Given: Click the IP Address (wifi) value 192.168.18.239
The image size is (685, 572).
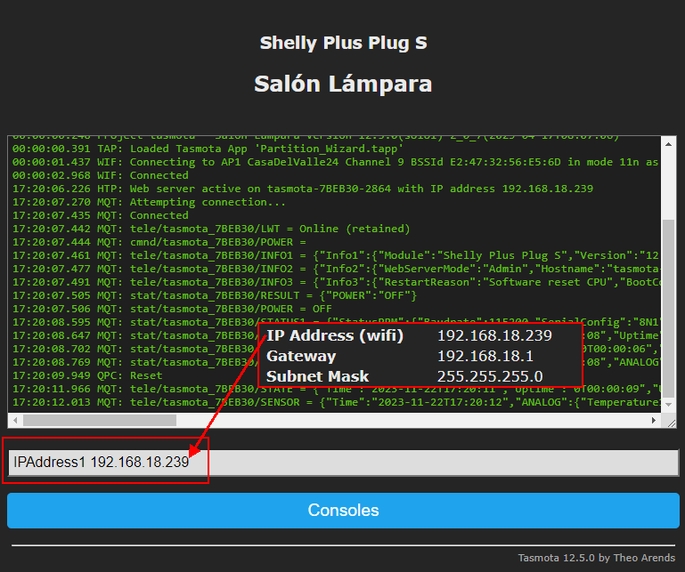Looking at the screenshot, I should coord(494,335).
